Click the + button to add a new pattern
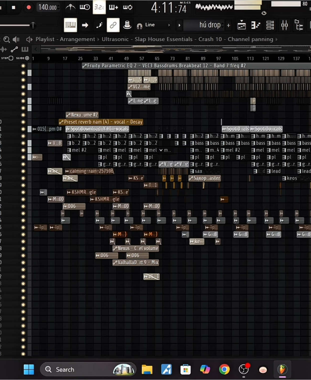 click(228, 25)
